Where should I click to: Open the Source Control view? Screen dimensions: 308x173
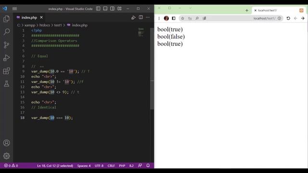[x=6, y=45]
